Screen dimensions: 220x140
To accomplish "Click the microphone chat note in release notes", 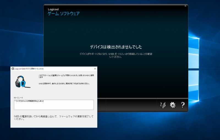I will point(29,101).
